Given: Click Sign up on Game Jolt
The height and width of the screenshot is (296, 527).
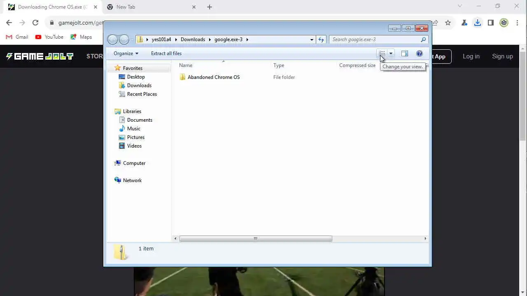Looking at the screenshot, I should (502, 56).
